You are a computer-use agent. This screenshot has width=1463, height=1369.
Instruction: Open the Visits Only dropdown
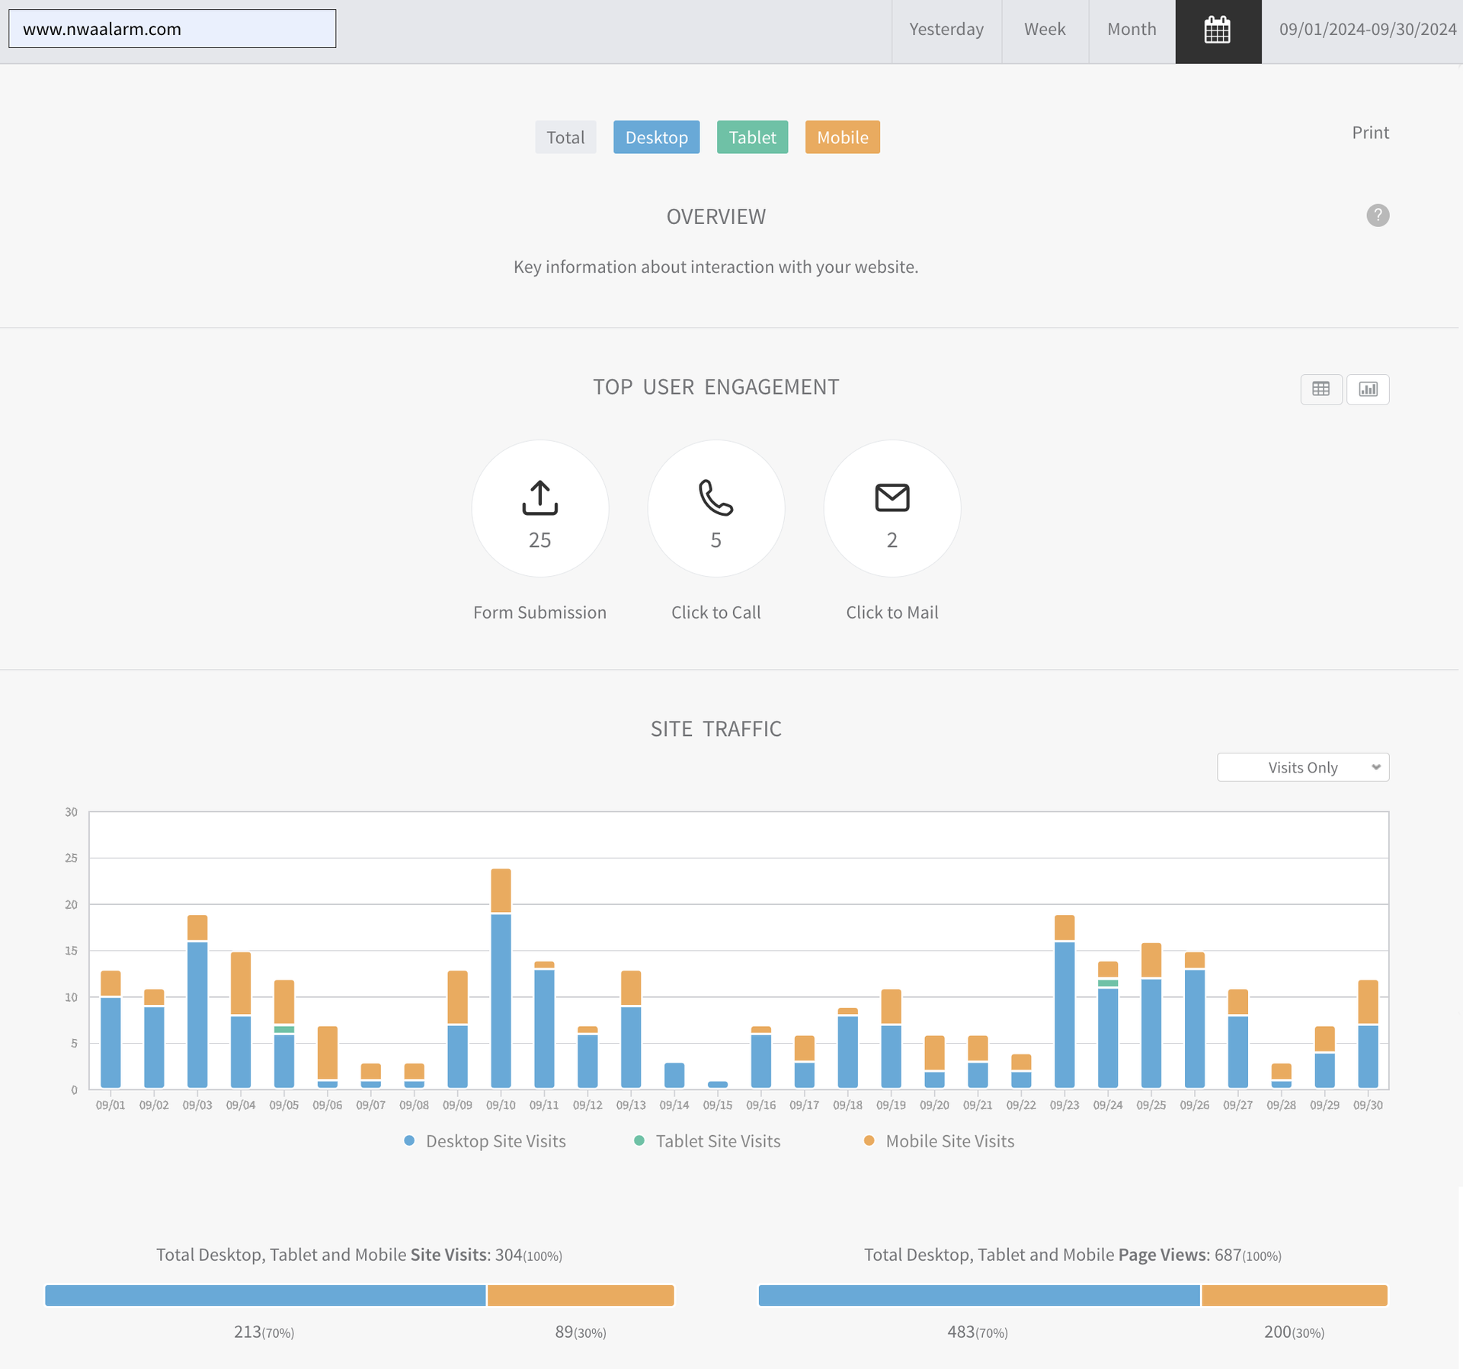click(1302, 767)
